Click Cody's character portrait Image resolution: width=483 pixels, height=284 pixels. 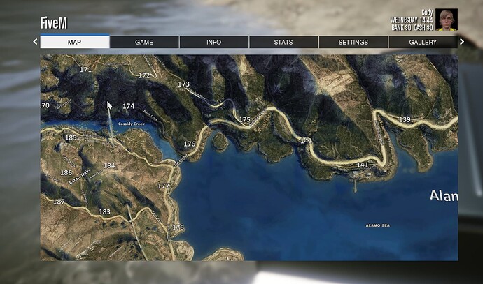tap(447, 20)
